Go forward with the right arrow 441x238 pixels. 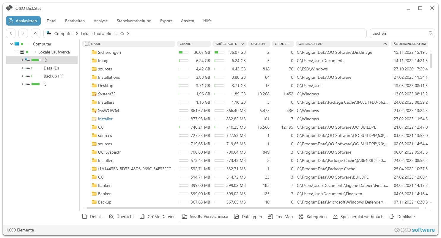click(x=23, y=33)
